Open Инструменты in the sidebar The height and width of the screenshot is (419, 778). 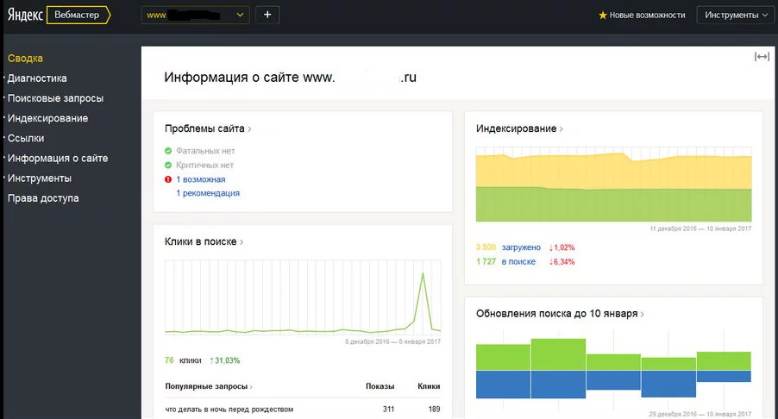40,178
